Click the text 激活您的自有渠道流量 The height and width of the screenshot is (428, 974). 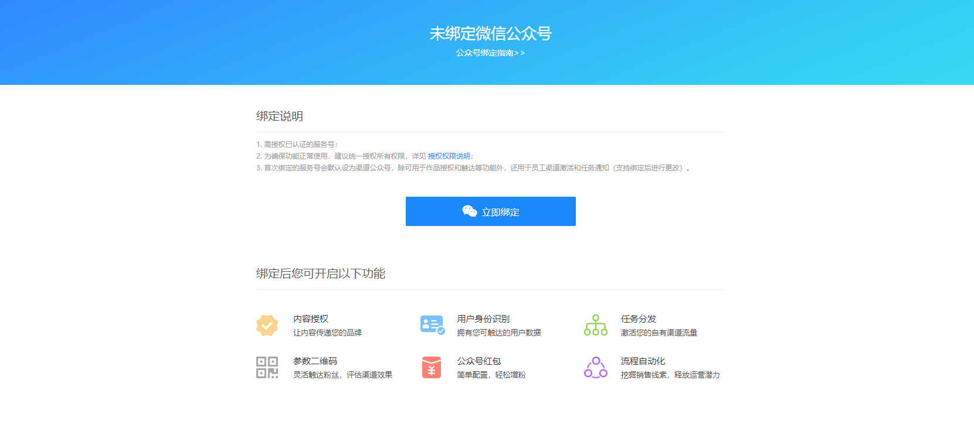[x=659, y=333]
